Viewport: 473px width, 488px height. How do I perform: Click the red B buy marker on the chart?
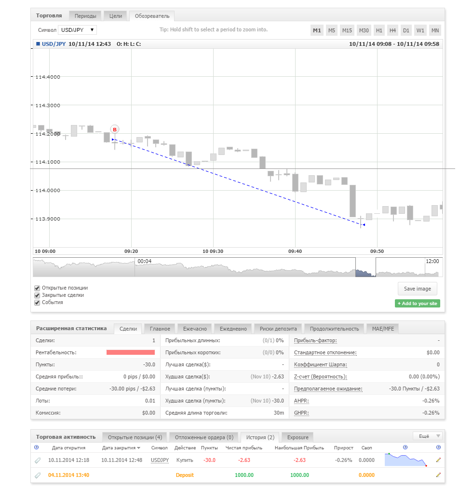[115, 129]
